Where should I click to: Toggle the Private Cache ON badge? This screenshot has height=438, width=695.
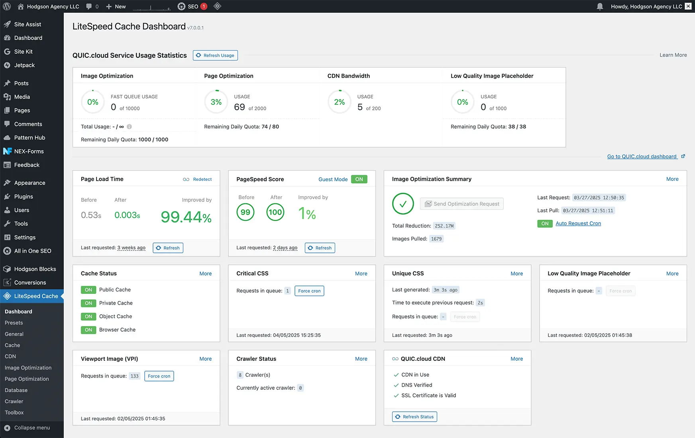click(88, 303)
